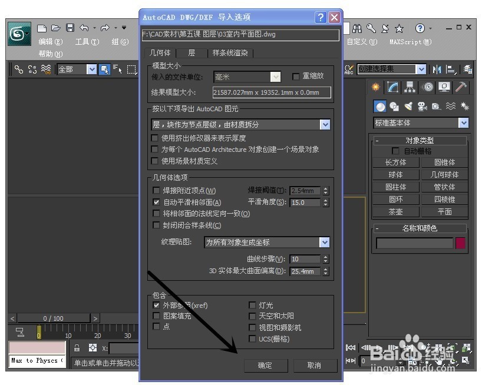The image size is (482, 385).
Task: Check the 灯光 include checkbox
Action: (x=252, y=305)
